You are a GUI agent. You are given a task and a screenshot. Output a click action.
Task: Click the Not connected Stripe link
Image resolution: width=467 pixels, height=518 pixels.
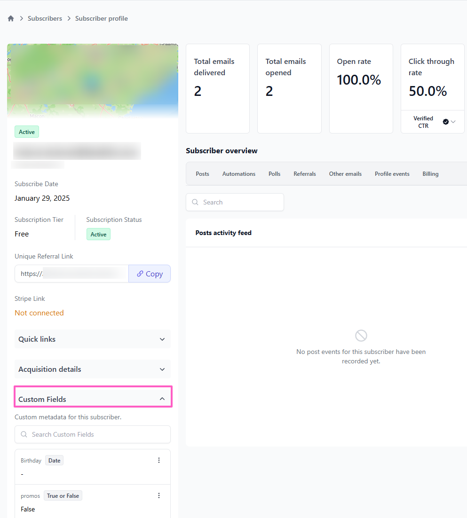[x=39, y=313]
